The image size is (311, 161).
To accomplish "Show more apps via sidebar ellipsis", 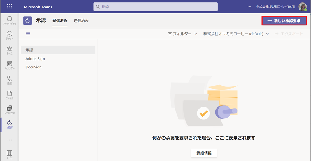I will (x=10, y=140).
